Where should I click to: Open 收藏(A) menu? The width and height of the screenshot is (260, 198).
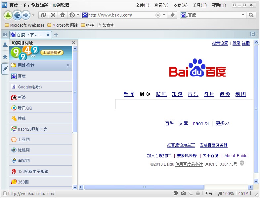coord(180,5)
